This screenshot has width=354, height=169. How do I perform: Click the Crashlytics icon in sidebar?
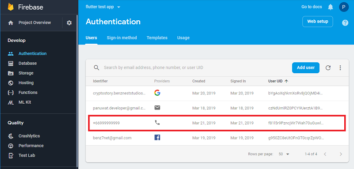[11, 136]
